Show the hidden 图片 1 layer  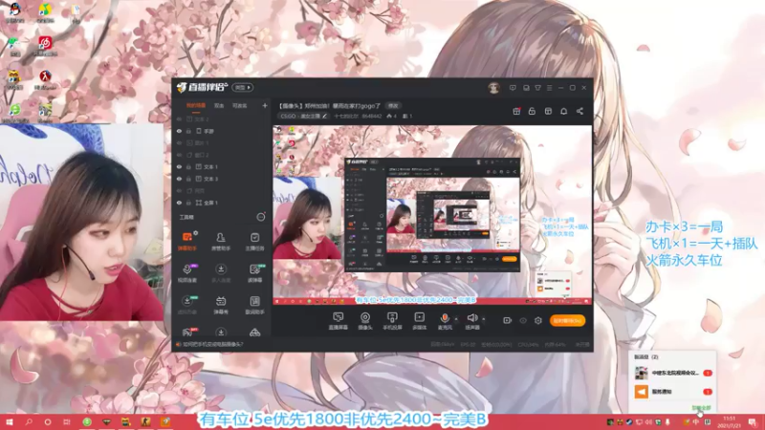point(179,142)
